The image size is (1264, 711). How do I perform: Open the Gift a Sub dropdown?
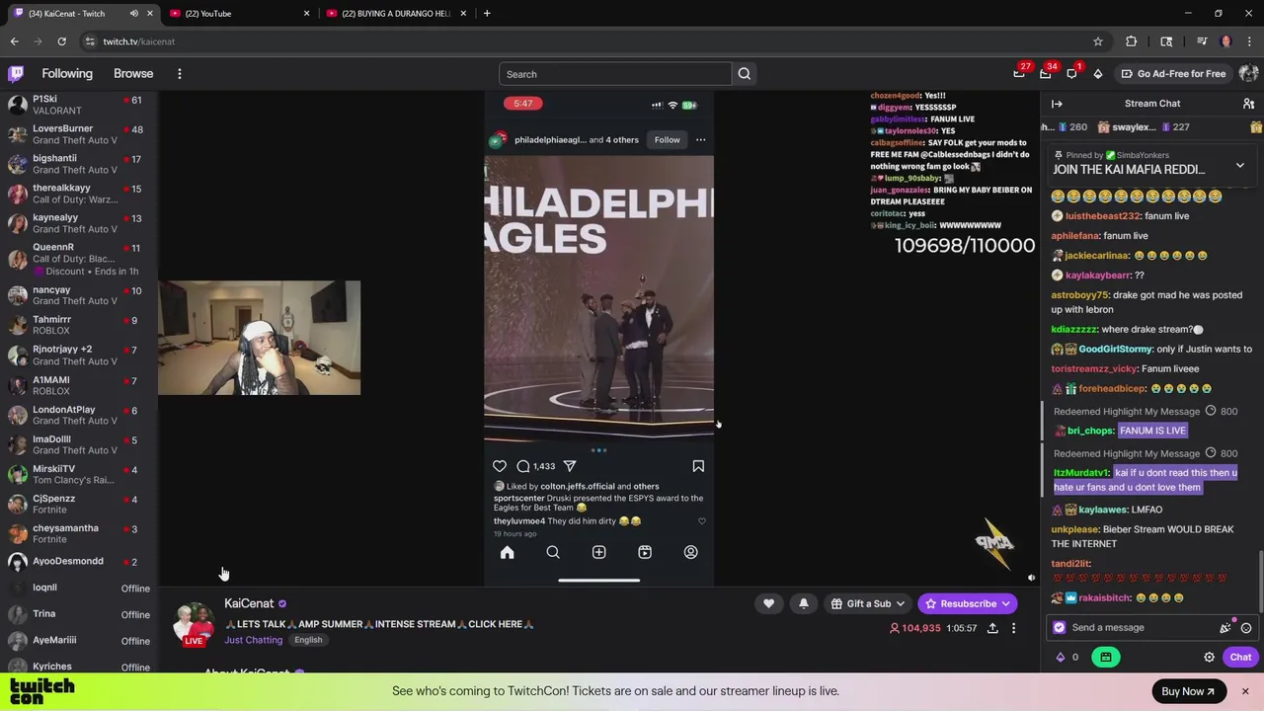click(x=868, y=603)
